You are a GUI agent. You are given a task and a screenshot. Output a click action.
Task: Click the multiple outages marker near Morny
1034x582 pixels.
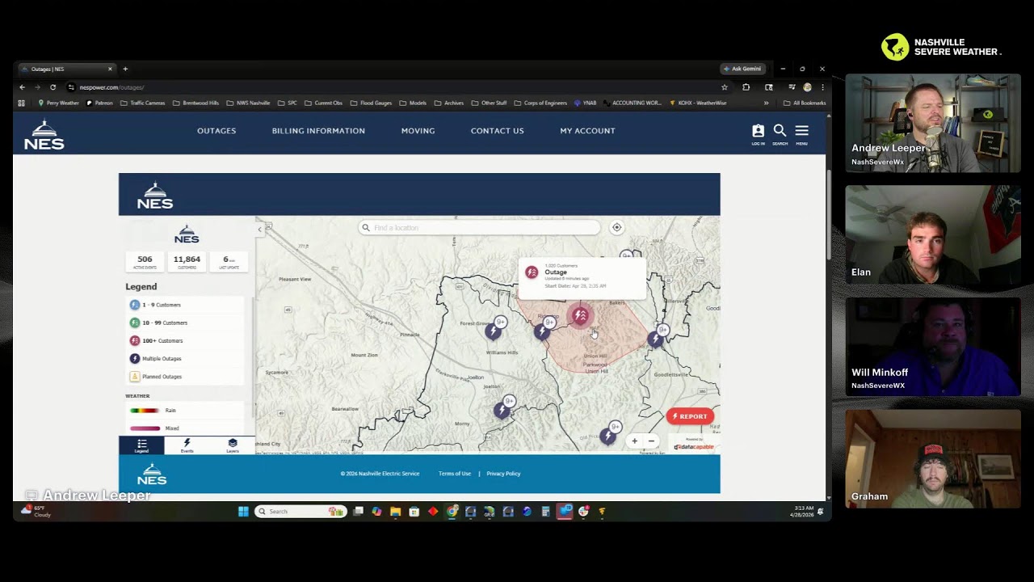coord(502,411)
